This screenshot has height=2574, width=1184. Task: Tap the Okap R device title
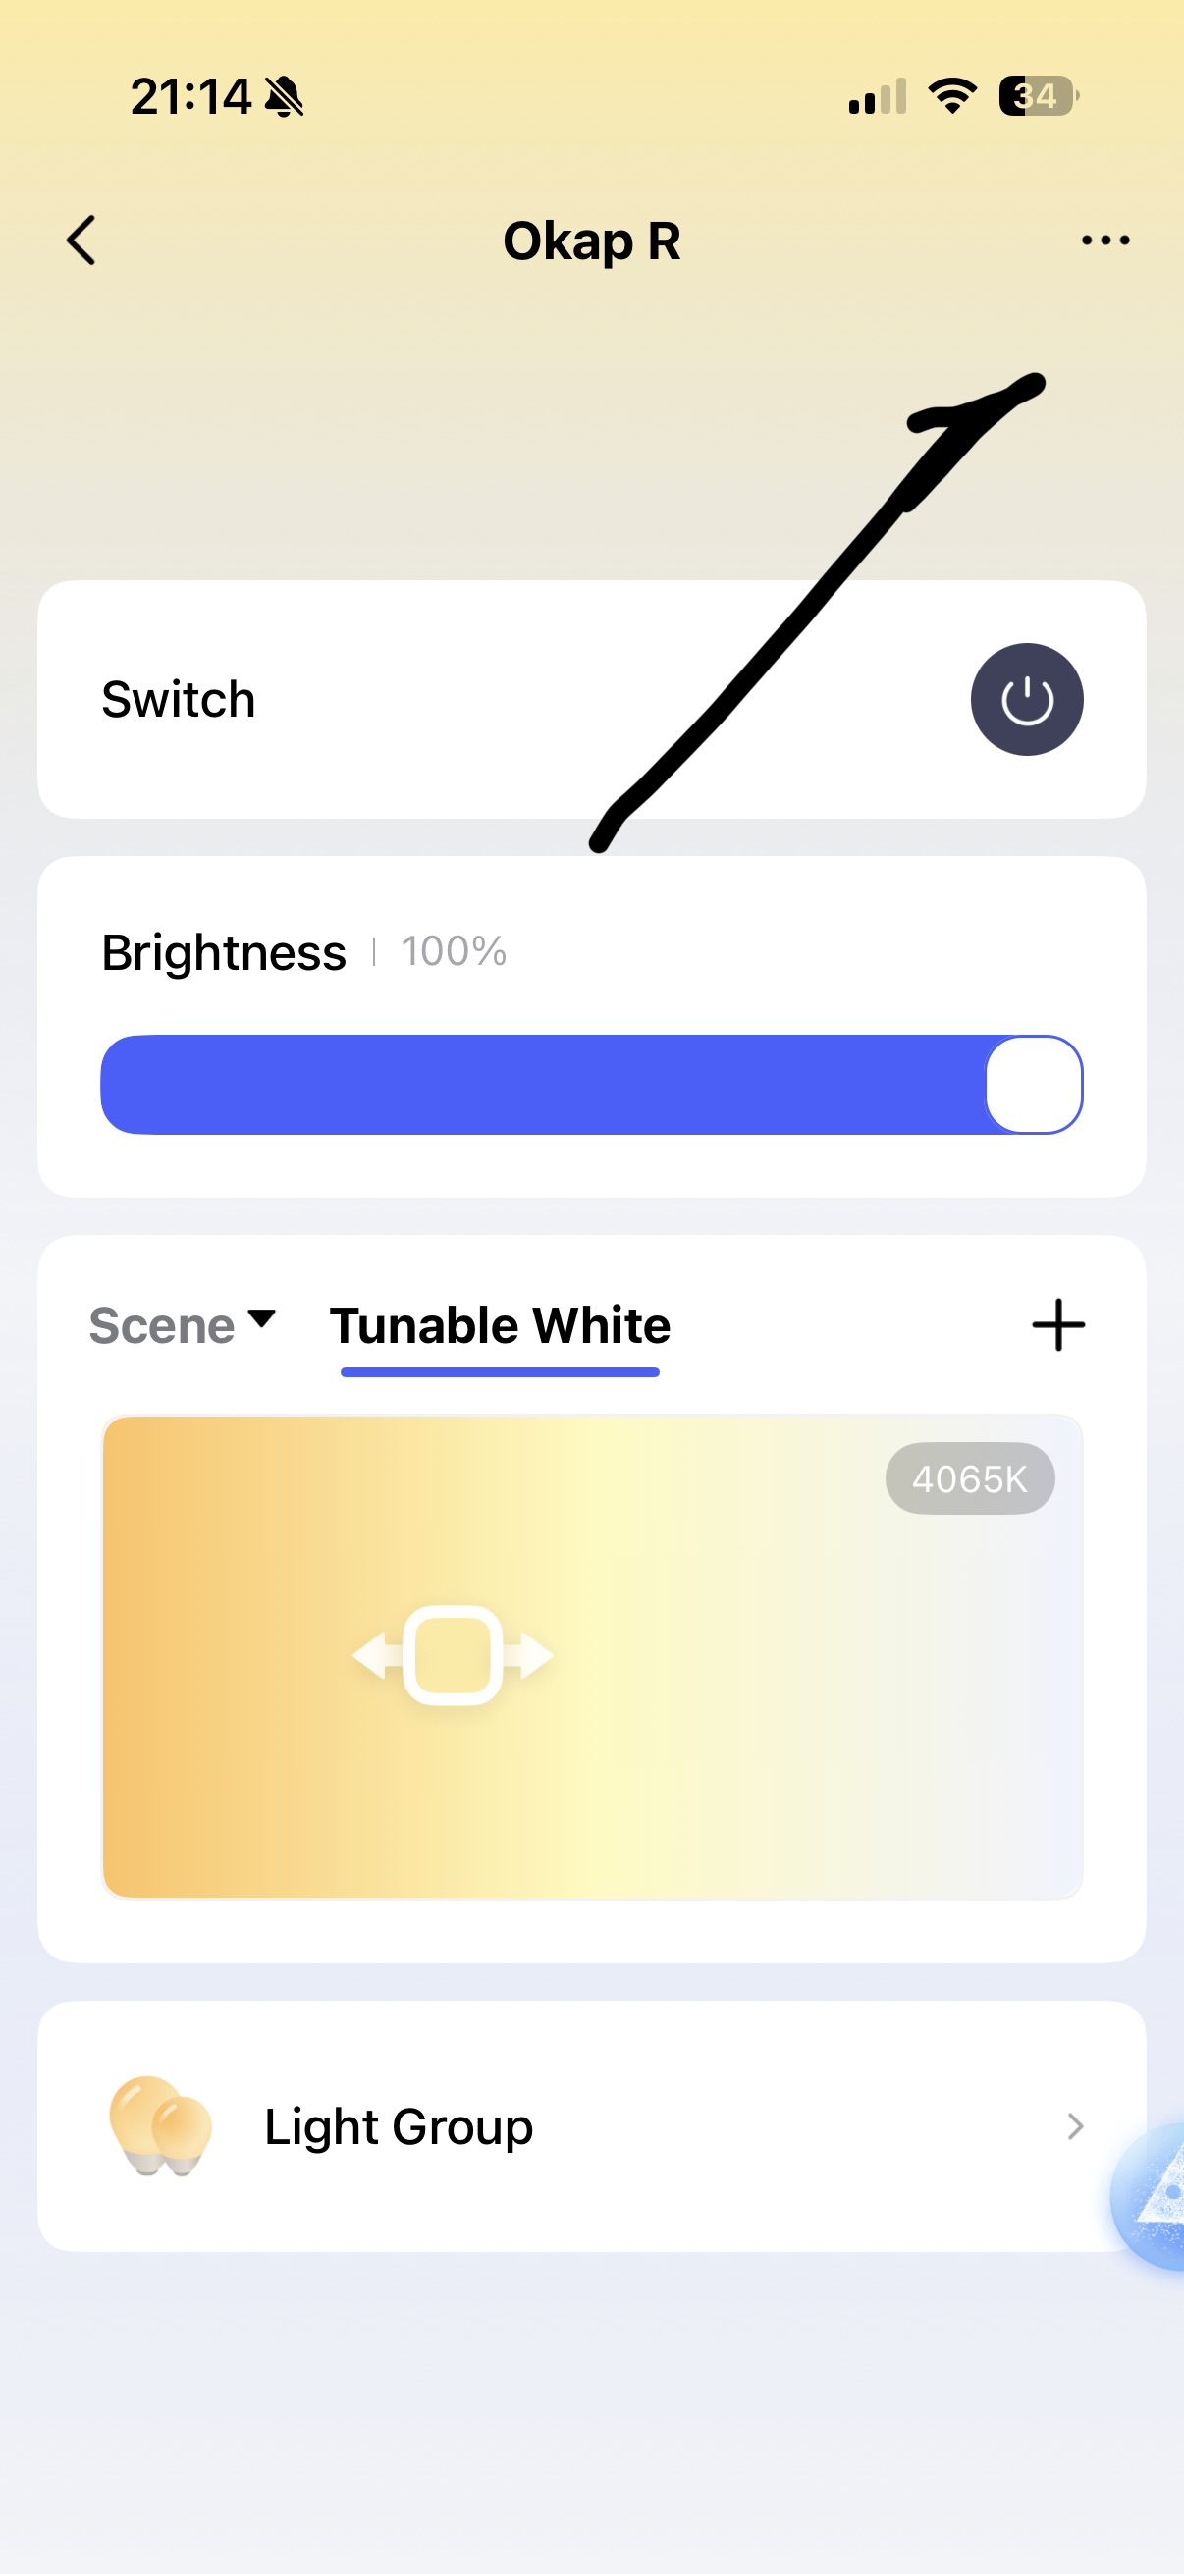point(591,241)
